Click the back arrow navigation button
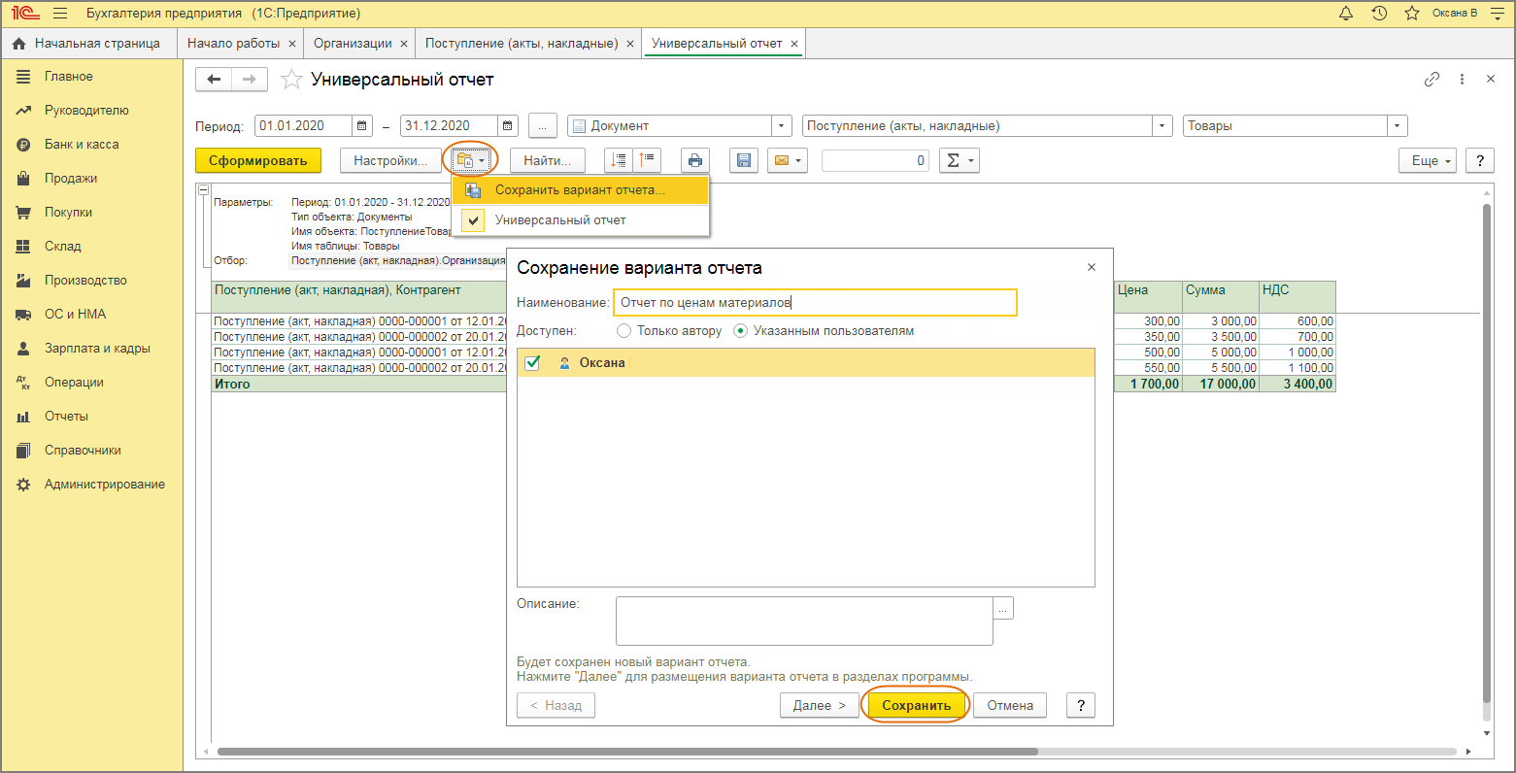The image size is (1516, 773). click(214, 80)
